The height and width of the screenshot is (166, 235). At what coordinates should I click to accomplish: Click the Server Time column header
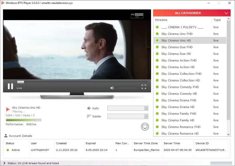pyautogui.click(x=172, y=143)
